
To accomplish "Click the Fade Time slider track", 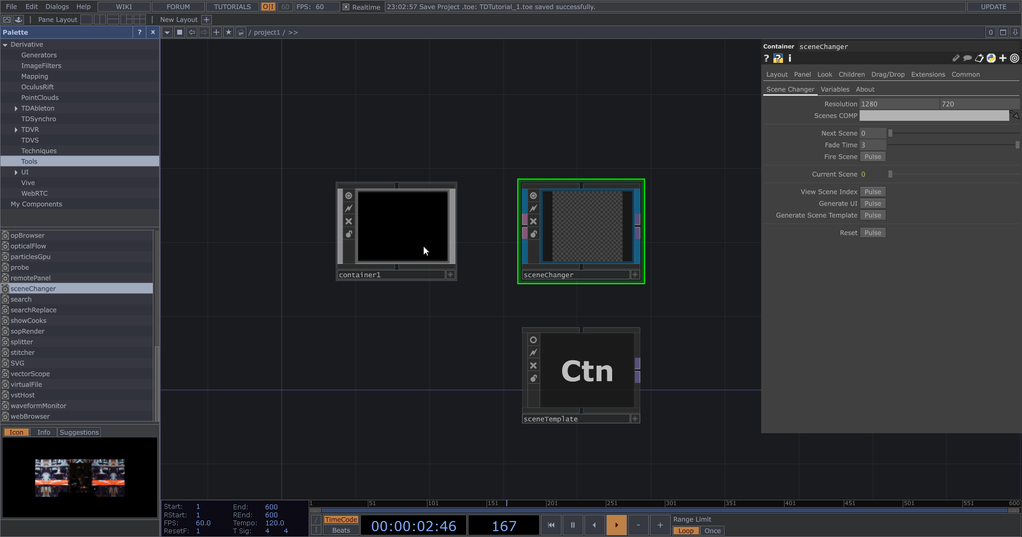I will (x=953, y=145).
